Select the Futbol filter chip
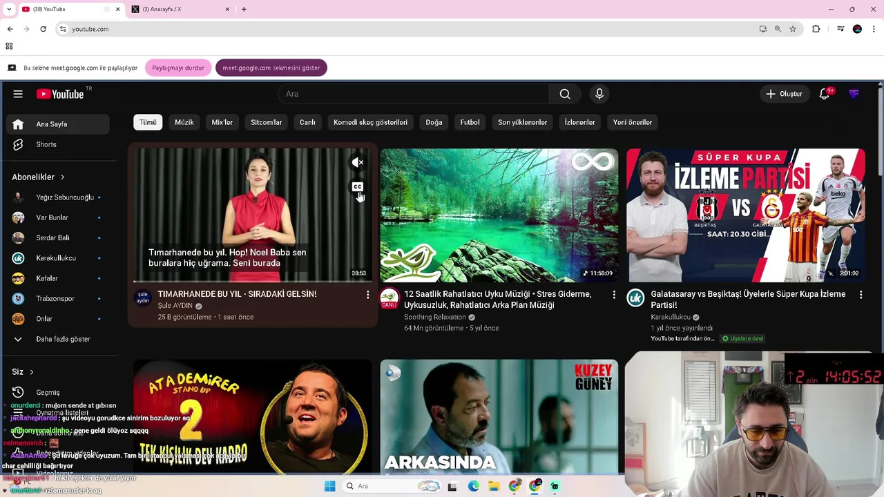The image size is (884, 497). tap(470, 122)
